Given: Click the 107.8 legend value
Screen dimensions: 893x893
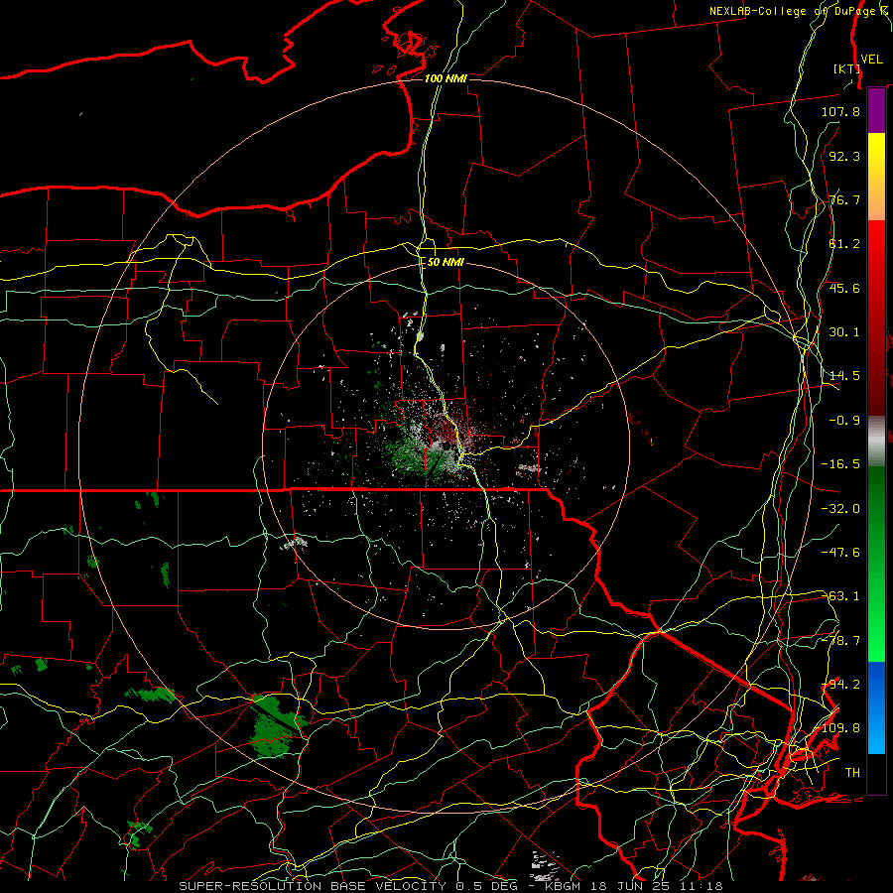Looking at the screenshot, I should pyautogui.click(x=840, y=111).
